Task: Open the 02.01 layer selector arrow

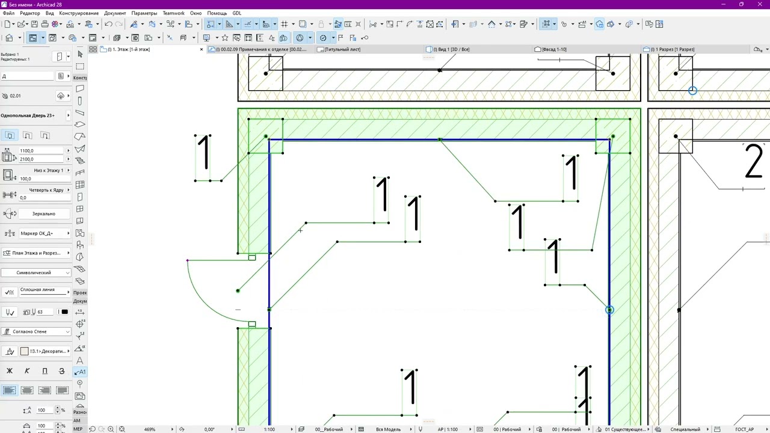Action: [x=68, y=96]
